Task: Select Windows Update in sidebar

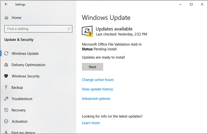Action: (x=25, y=53)
